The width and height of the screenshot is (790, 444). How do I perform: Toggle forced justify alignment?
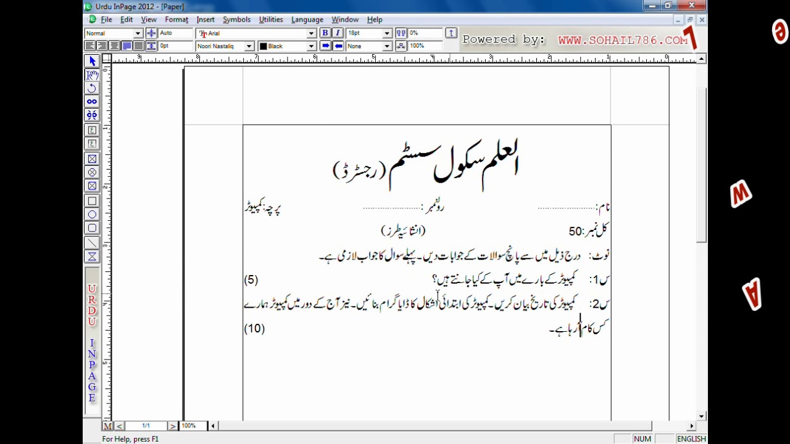[x=138, y=46]
